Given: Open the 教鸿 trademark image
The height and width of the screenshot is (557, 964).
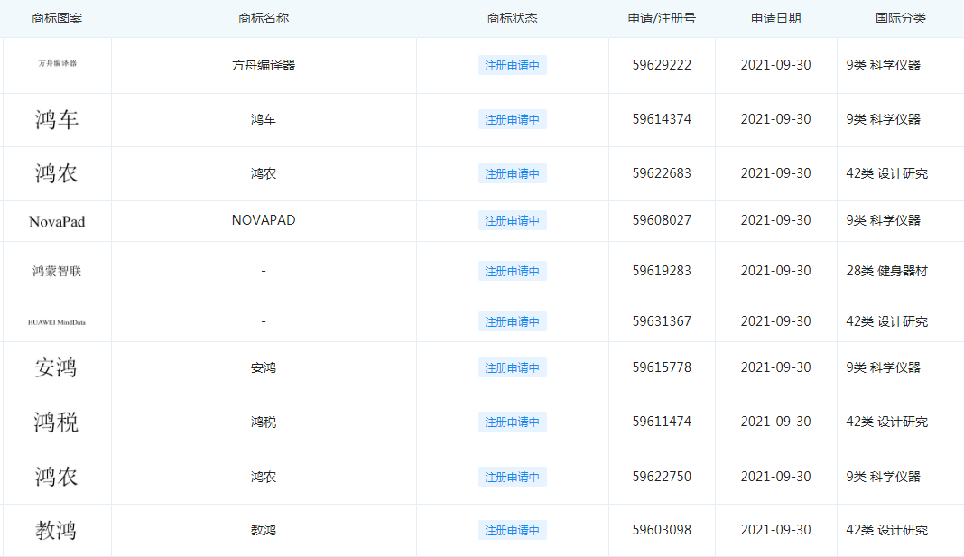Looking at the screenshot, I should pos(56,530).
